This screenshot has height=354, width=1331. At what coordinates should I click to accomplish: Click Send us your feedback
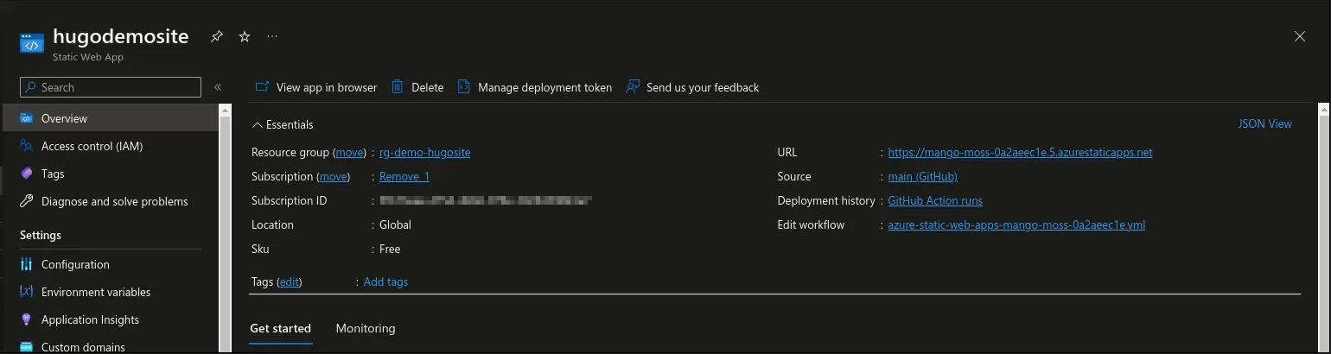692,87
